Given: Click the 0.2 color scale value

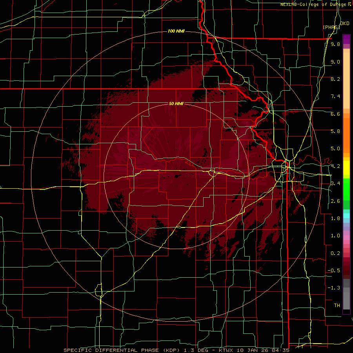Looking at the screenshot, I should coord(335,253).
